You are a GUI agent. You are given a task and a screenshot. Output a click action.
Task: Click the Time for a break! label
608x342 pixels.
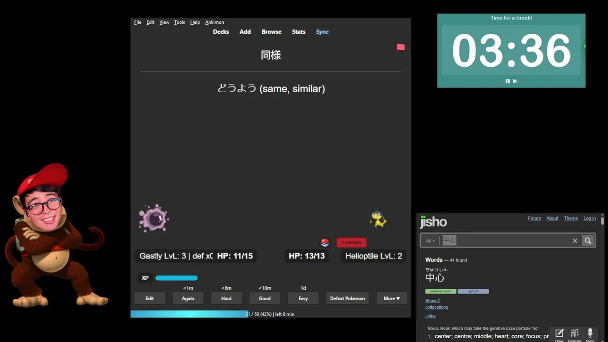coord(511,18)
